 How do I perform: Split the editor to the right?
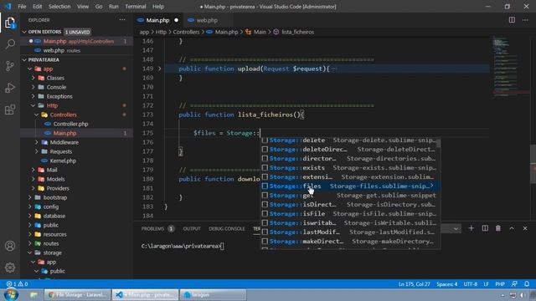coord(512,20)
